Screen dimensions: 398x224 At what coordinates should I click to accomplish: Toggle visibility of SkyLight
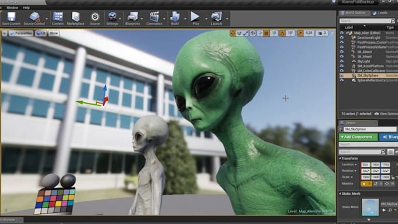point(342,61)
